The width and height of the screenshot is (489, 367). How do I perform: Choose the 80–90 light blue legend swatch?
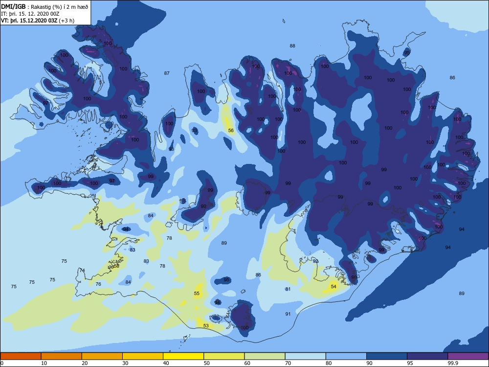coord(346,356)
